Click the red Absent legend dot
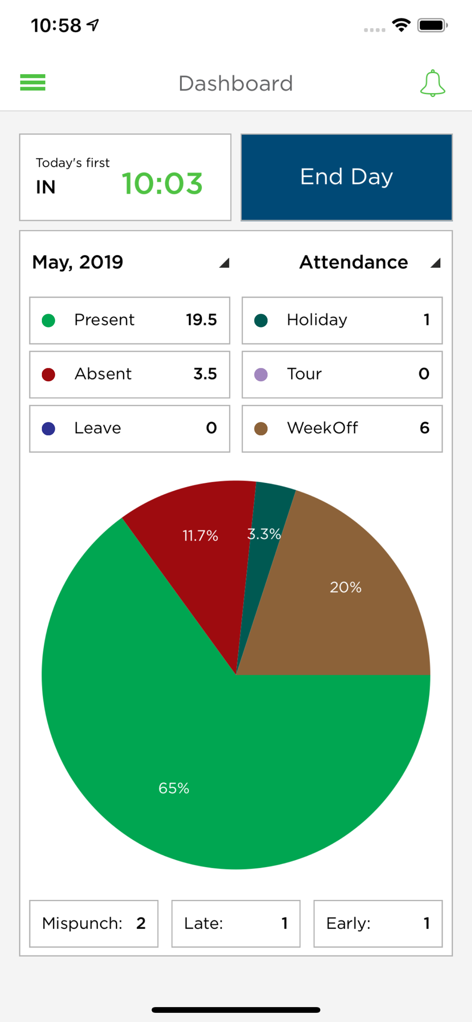472x1022 pixels. pyautogui.click(x=49, y=375)
